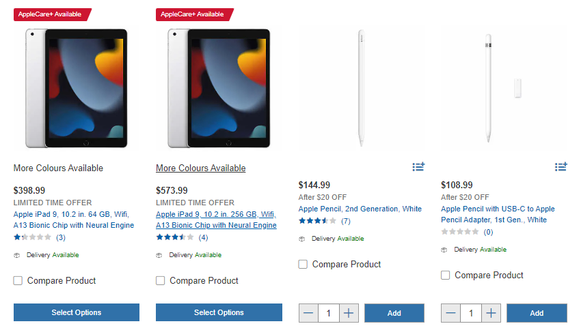Enable Compare Product for Apple Pencil 2nd Generation
This screenshot has height=326, width=579.
pyautogui.click(x=304, y=264)
